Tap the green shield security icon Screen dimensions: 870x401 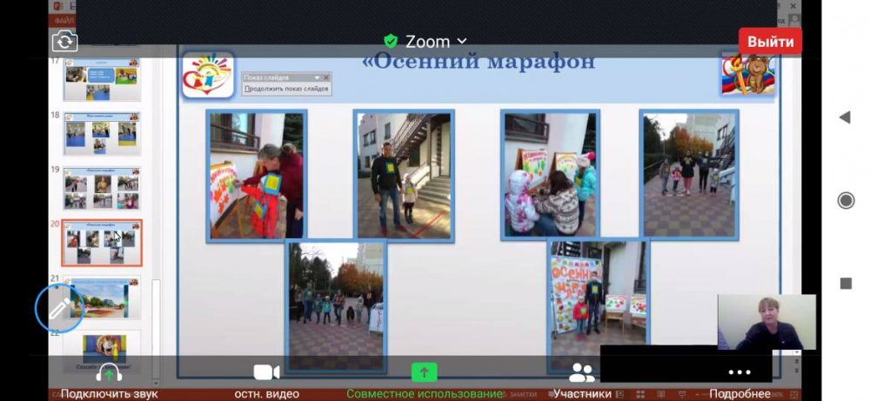pyautogui.click(x=391, y=41)
